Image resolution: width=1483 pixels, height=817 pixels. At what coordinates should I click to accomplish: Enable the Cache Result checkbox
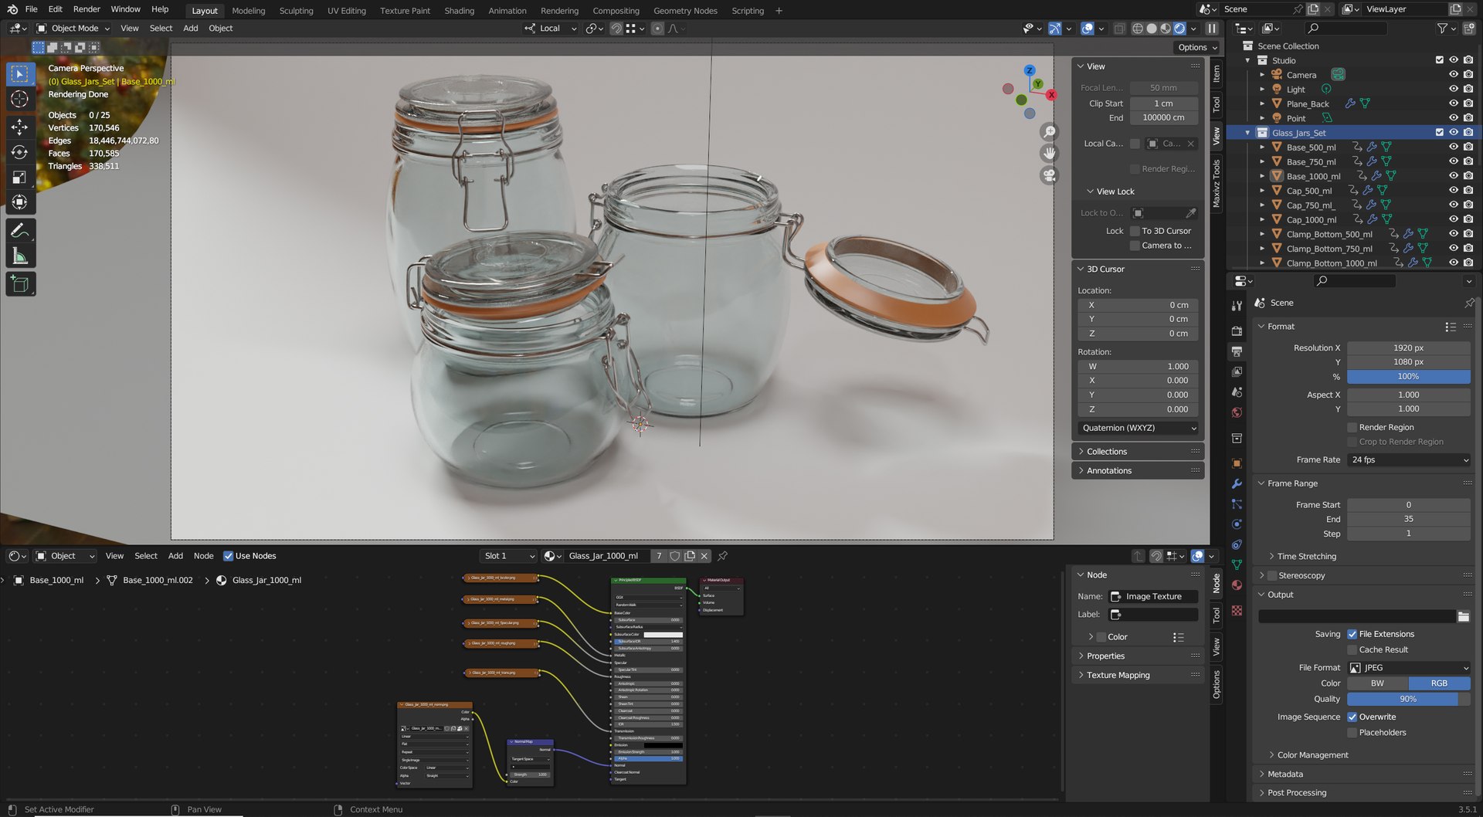click(x=1352, y=649)
